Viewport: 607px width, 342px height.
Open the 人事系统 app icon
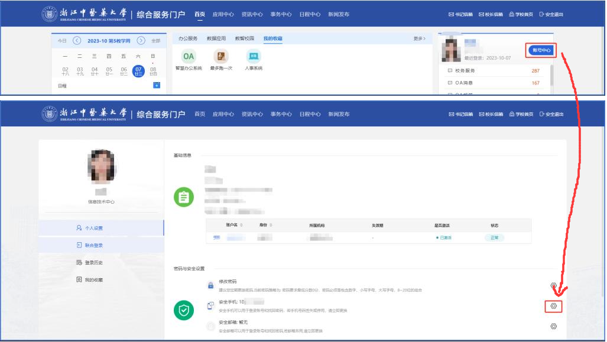[254, 57]
